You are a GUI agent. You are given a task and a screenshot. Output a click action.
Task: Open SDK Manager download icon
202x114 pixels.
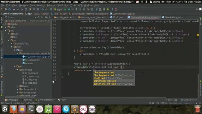coord(104,9)
